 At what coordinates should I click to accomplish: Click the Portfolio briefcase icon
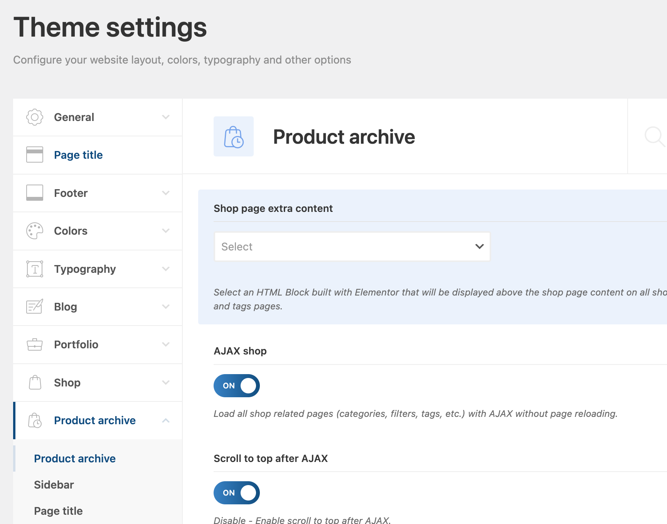(35, 344)
